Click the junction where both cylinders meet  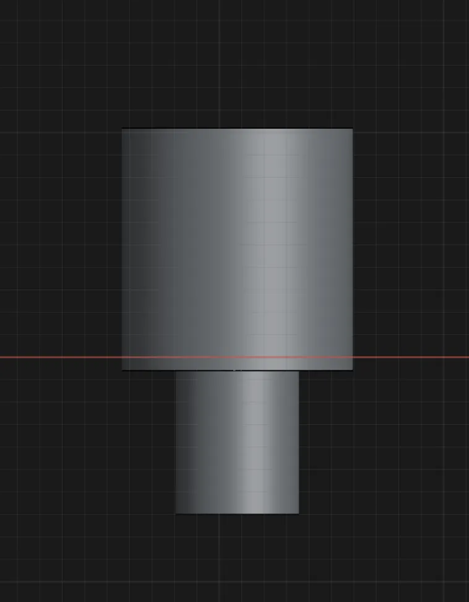[x=237, y=370]
